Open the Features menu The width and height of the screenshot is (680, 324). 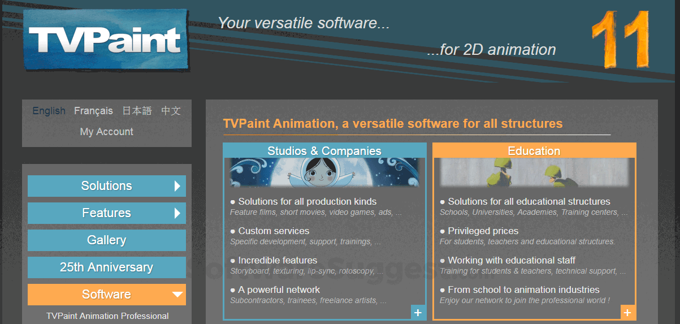(107, 213)
